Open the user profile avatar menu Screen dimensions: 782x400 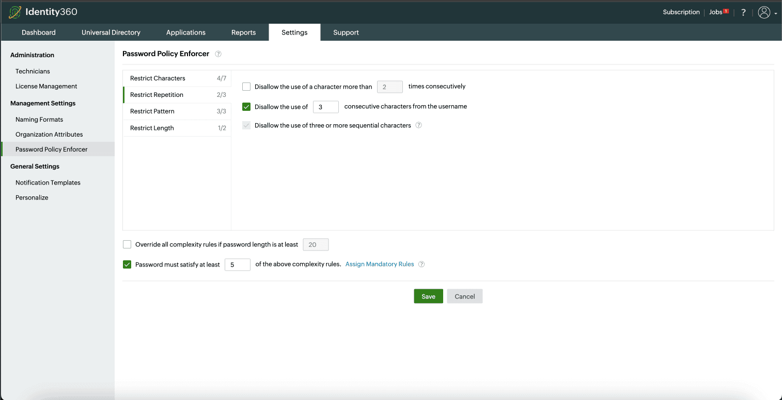(x=764, y=12)
